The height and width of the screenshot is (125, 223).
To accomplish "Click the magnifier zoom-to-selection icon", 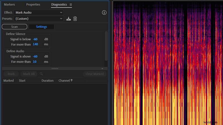I will [41, 74].
